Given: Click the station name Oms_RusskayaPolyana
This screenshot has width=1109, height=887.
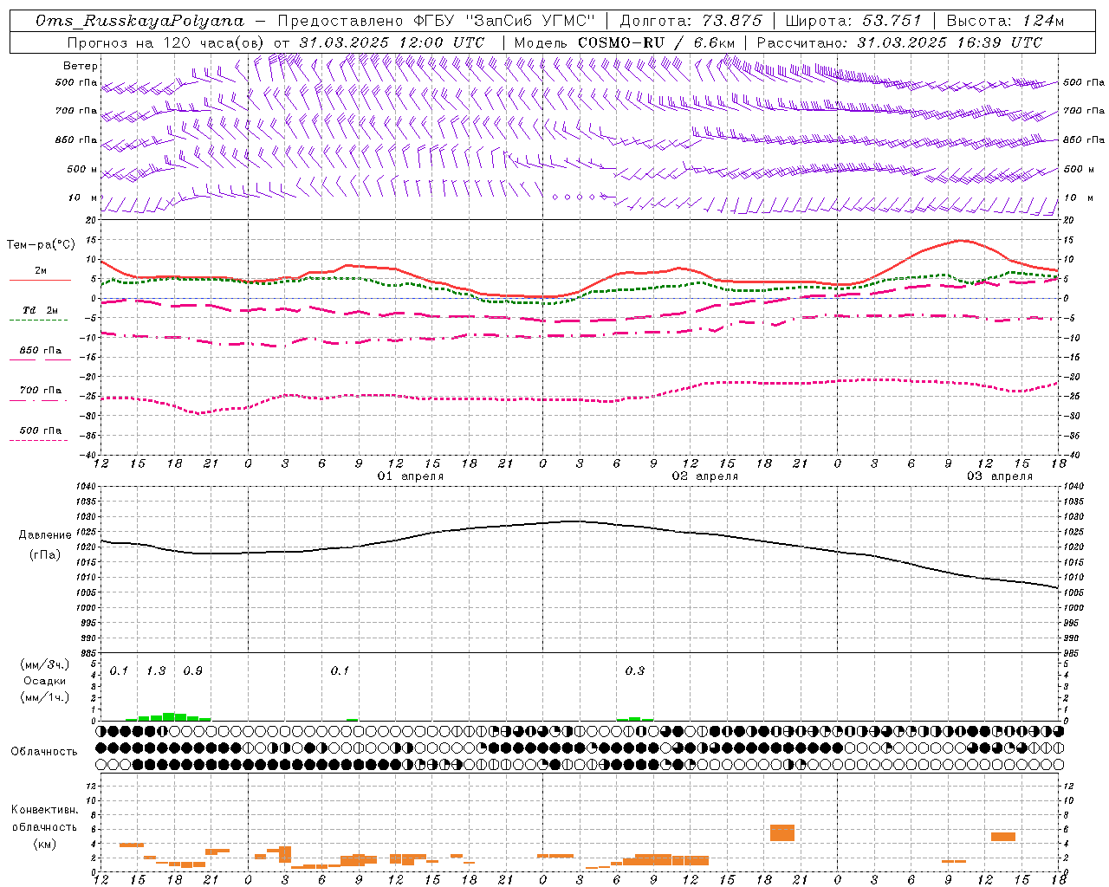Looking at the screenshot, I should pos(139,21).
